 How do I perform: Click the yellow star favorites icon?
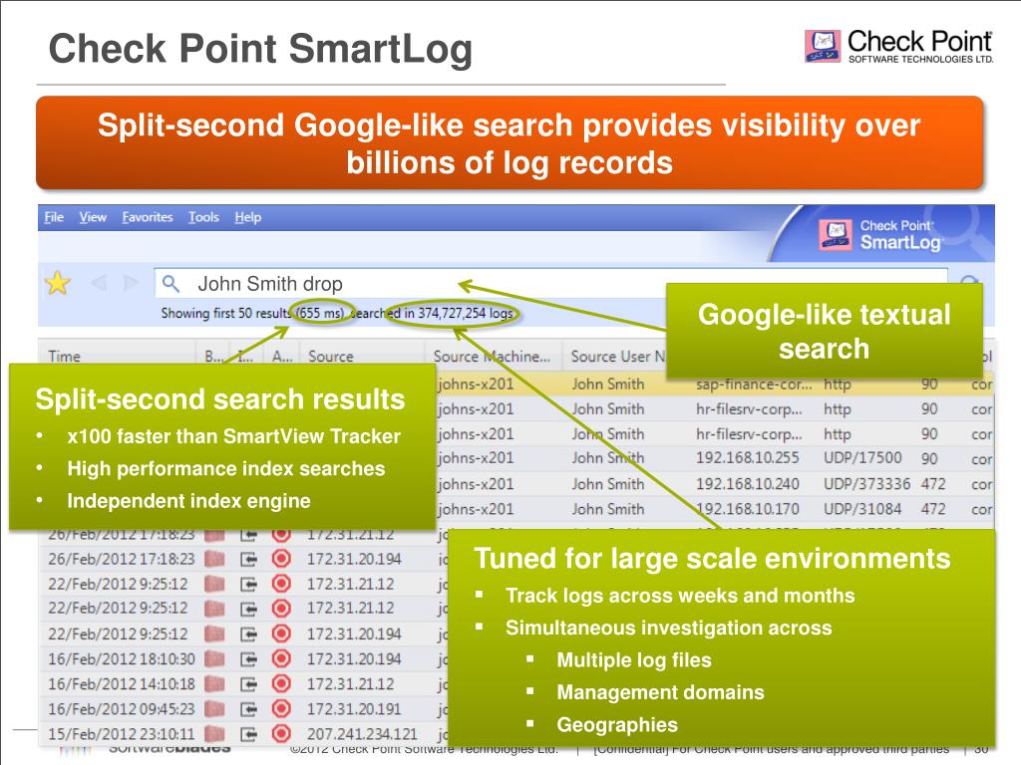pos(57,283)
